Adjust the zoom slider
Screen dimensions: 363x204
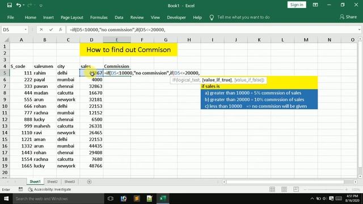click(x=326, y=190)
